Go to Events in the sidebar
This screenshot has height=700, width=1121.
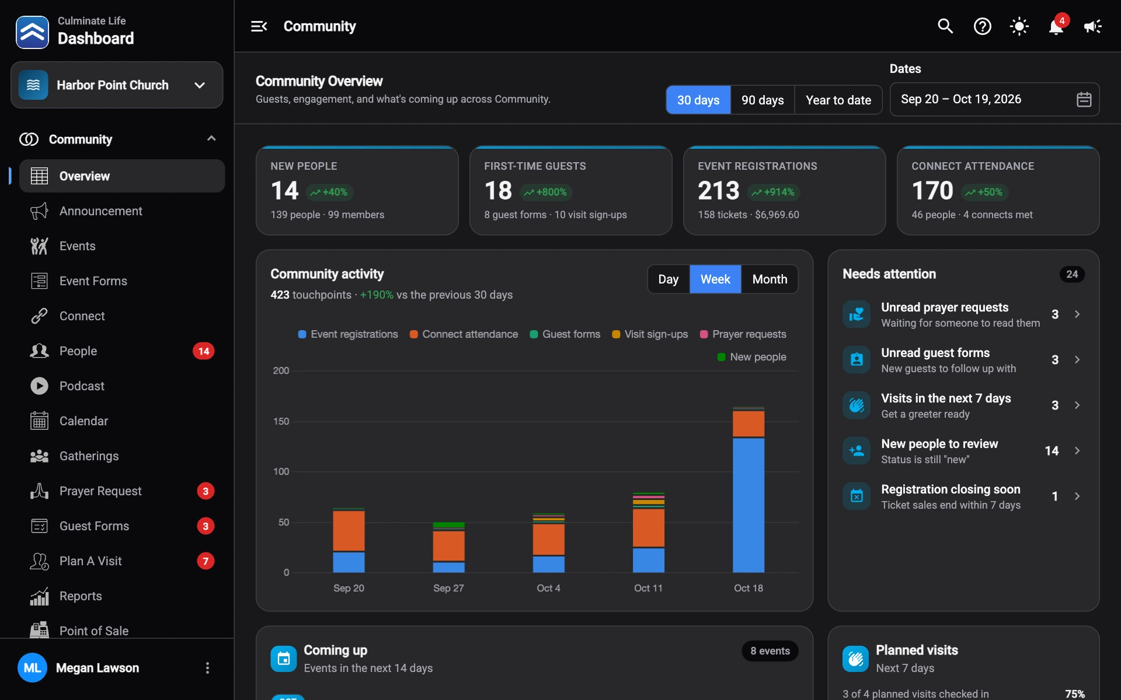click(122, 246)
